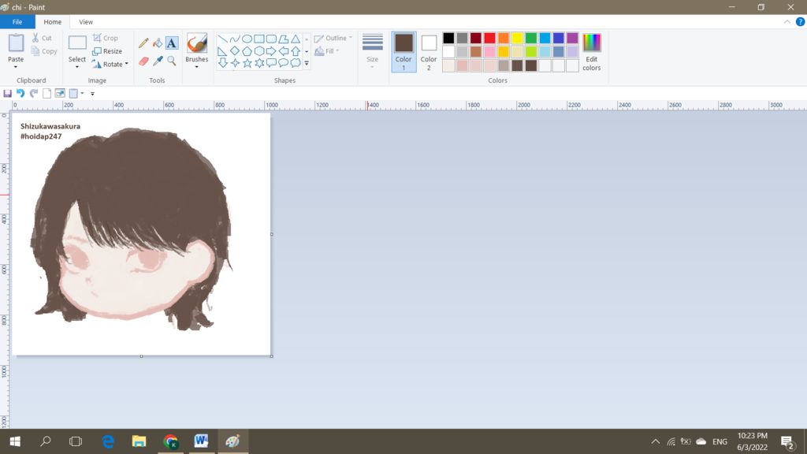Choose the Curve shape
This screenshot has height=454, width=807.
click(x=235, y=39)
